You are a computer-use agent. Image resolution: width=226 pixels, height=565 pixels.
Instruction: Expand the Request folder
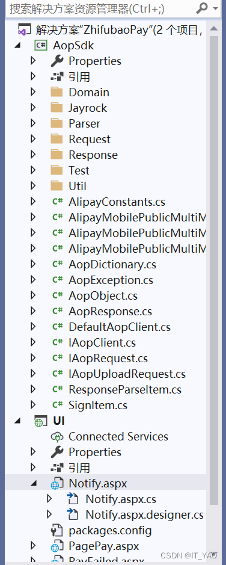33,139
